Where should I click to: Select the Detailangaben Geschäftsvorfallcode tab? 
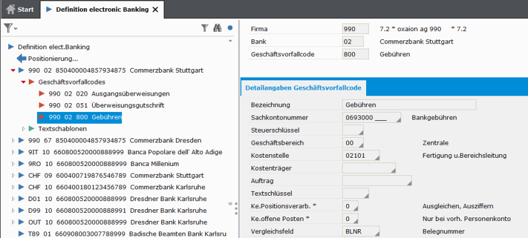[303, 88]
